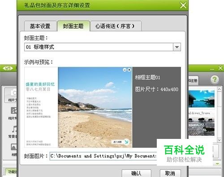Click the photo frame icon in sidebar

pos(14,147)
